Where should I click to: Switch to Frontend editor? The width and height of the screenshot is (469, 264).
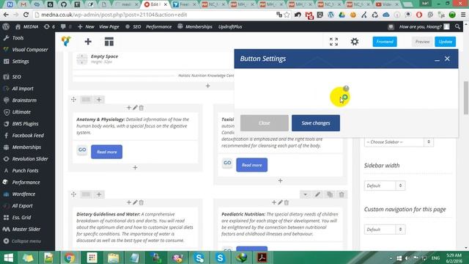click(385, 42)
